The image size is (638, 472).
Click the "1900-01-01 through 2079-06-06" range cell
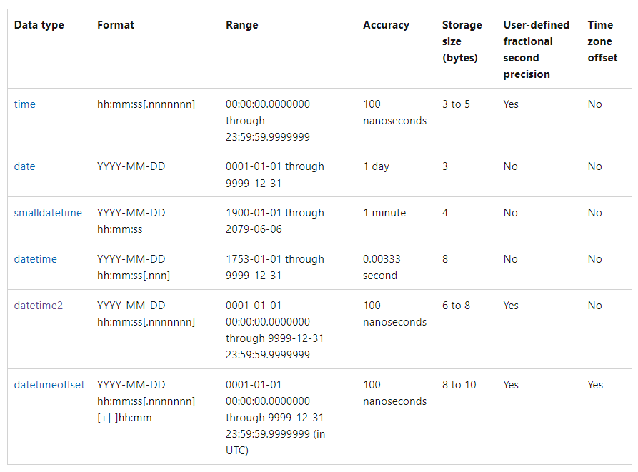[x=274, y=221]
